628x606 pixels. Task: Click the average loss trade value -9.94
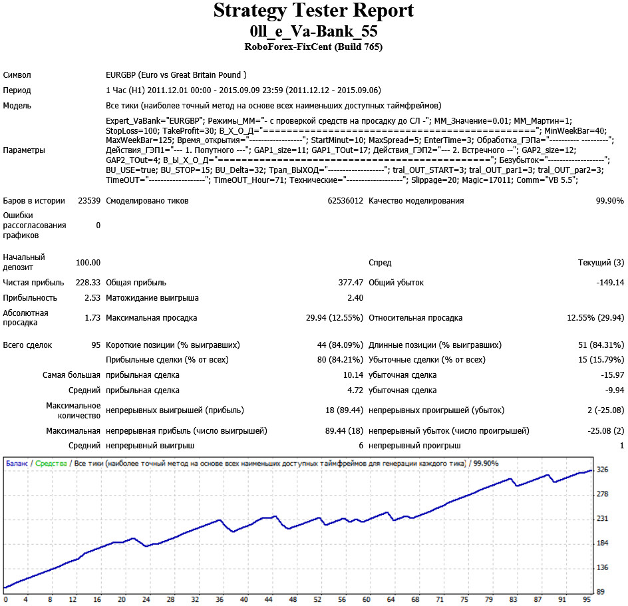click(615, 390)
